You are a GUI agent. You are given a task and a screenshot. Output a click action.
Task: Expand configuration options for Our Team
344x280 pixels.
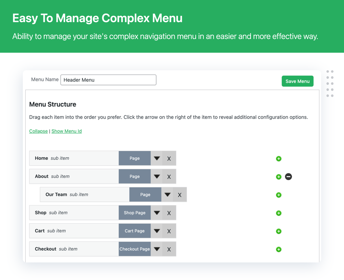click(168, 195)
